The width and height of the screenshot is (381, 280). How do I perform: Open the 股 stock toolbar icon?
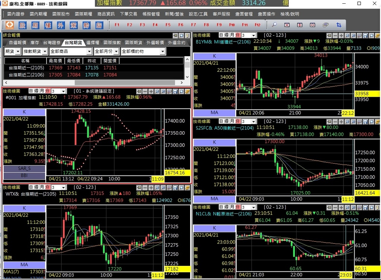[x=22, y=25]
